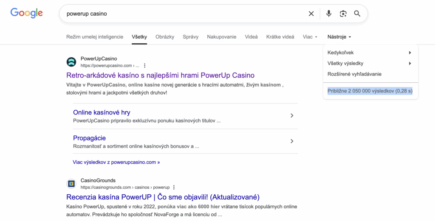The width and height of the screenshot is (435, 221).
Task: Switch to the Videá tab
Action: tap(251, 37)
